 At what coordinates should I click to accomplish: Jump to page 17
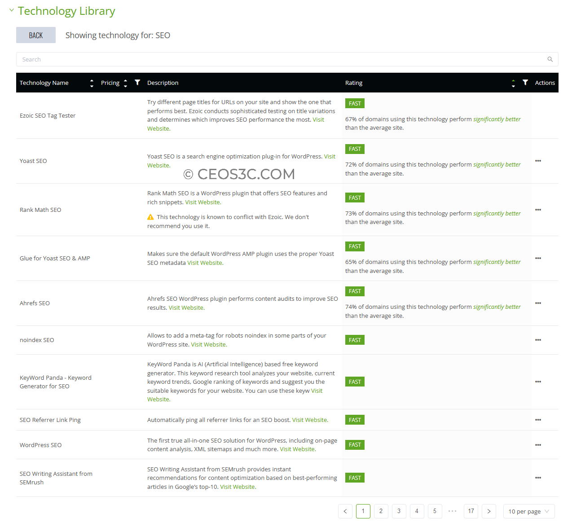[471, 511]
